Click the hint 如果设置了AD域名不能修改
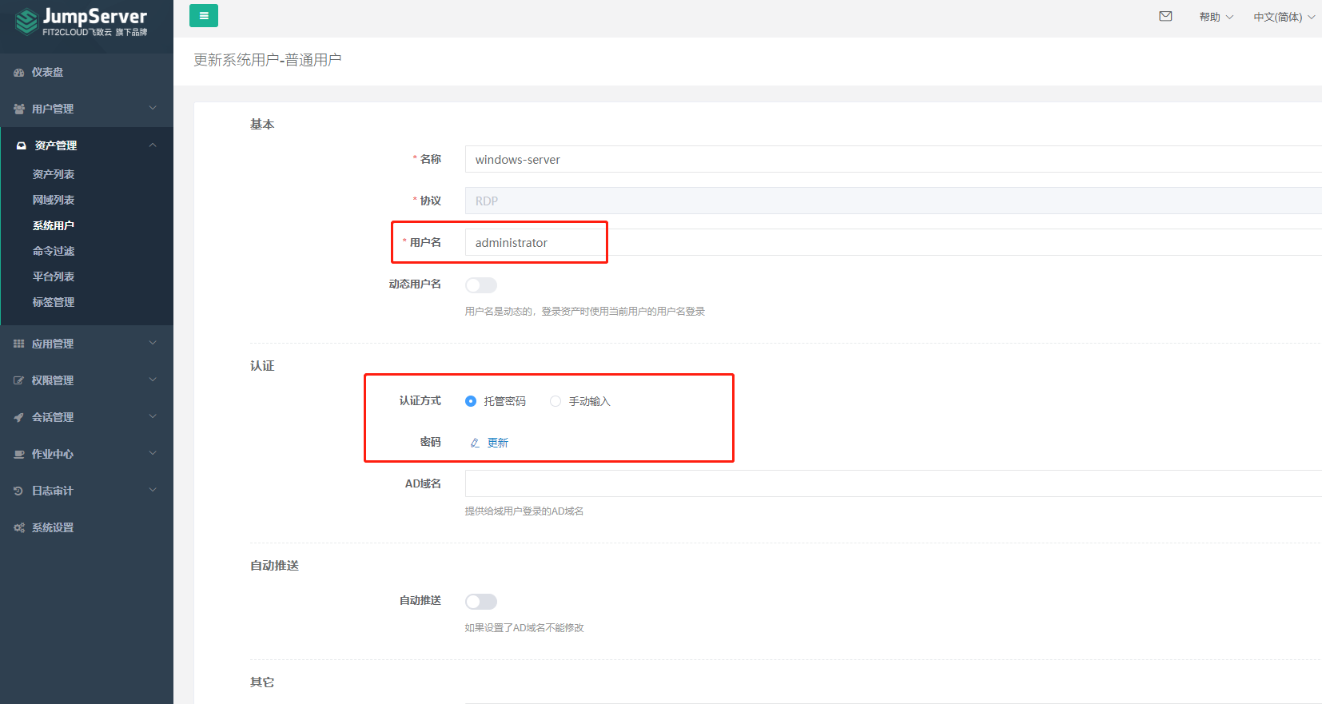1322x704 pixels. click(524, 628)
